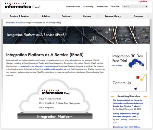Click the Integration Platform base bar
This screenshot has width=153, height=130.
coord(55,117)
